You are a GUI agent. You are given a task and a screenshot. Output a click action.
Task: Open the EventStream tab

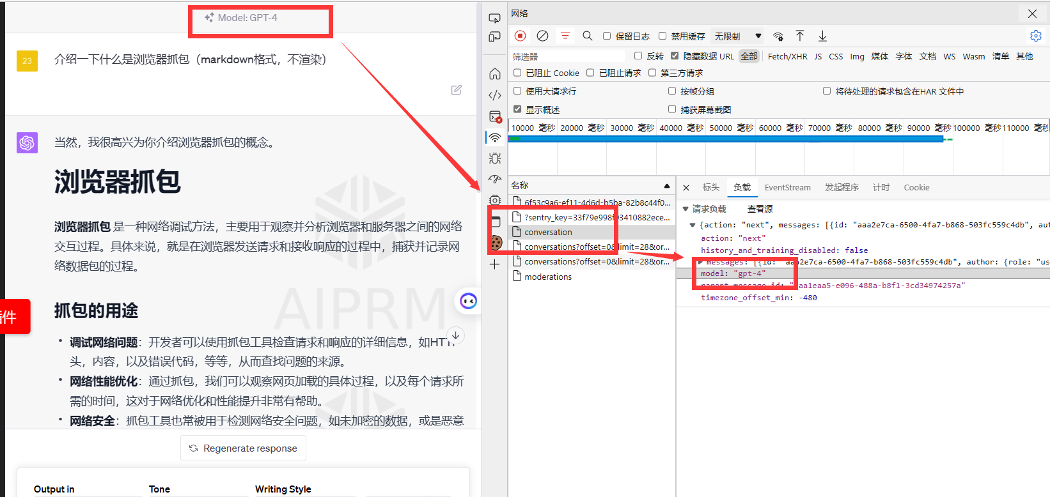point(788,188)
